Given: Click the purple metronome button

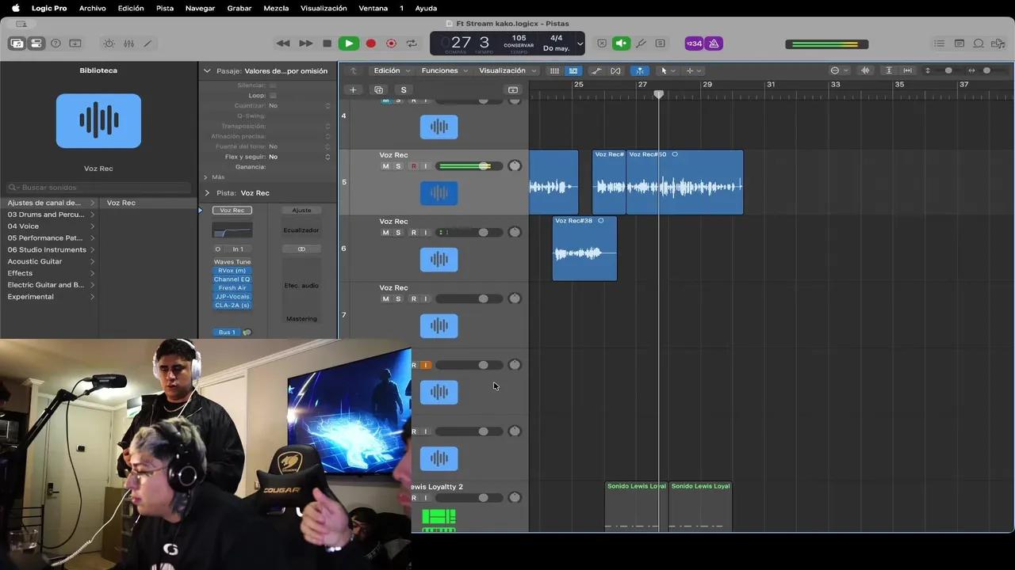Looking at the screenshot, I should tap(714, 44).
